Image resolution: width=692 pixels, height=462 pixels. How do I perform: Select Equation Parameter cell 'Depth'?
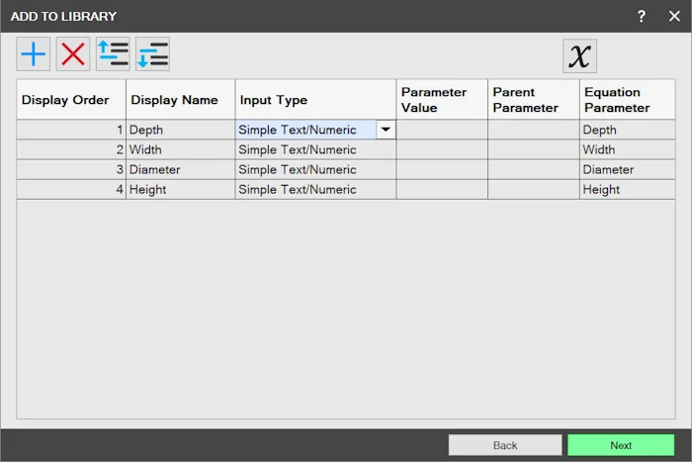[627, 130]
